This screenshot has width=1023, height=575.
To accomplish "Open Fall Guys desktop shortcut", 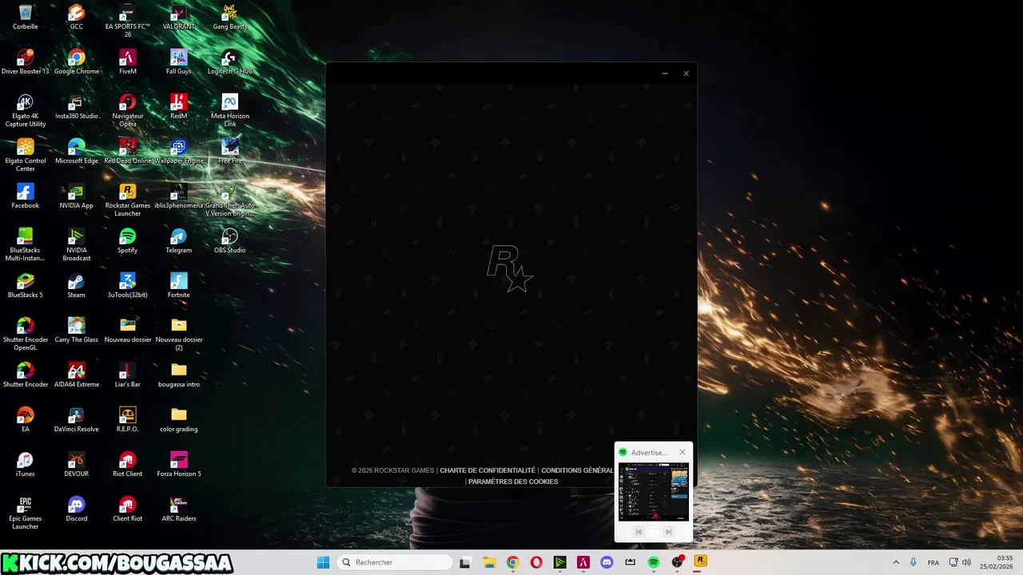I will coord(179,61).
